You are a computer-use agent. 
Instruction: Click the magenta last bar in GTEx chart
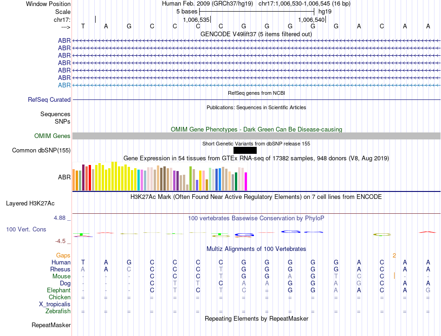pyautogui.click(x=246, y=182)
